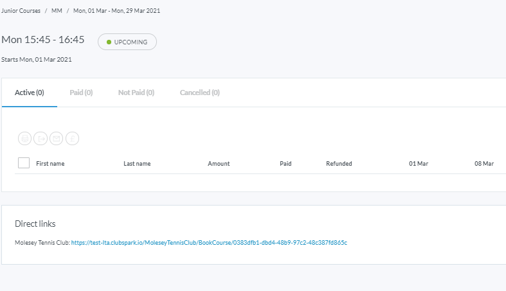Viewport: 506px width, 291px height.
Task: Open the Paid (0) tab
Action: click(81, 93)
